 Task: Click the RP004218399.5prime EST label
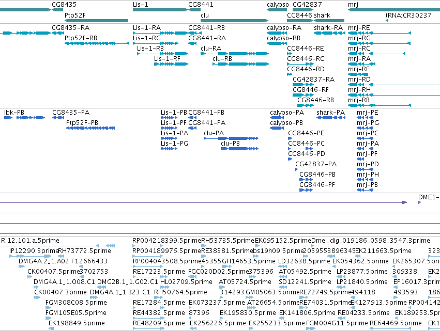[x=166, y=241]
